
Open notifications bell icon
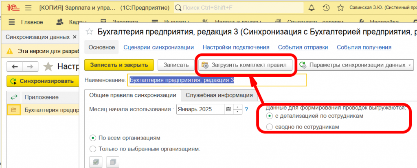[312, 8]
